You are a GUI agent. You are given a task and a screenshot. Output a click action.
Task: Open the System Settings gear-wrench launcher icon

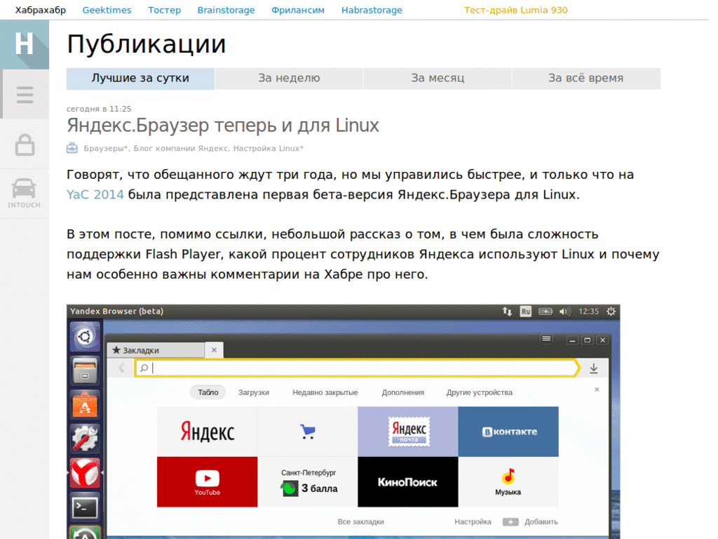(85, 438)
